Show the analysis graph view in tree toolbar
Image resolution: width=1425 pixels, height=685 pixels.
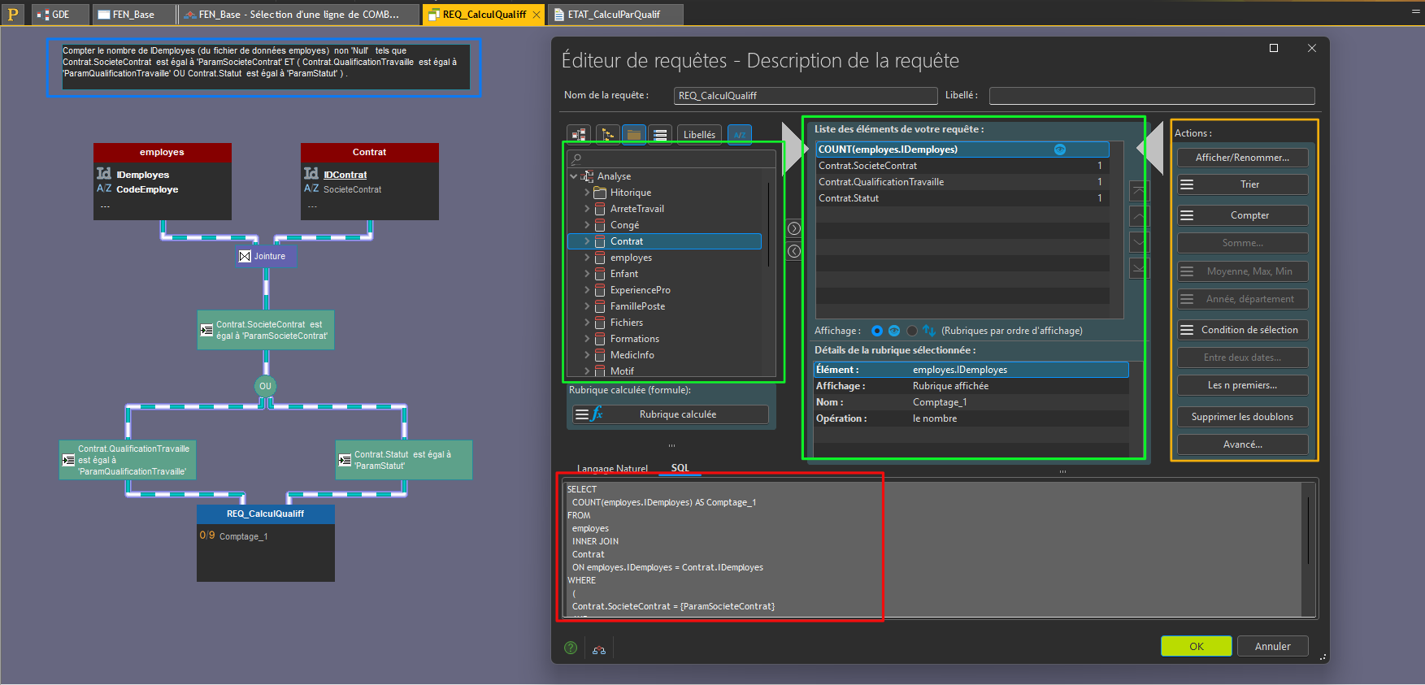tap(579, 135)
